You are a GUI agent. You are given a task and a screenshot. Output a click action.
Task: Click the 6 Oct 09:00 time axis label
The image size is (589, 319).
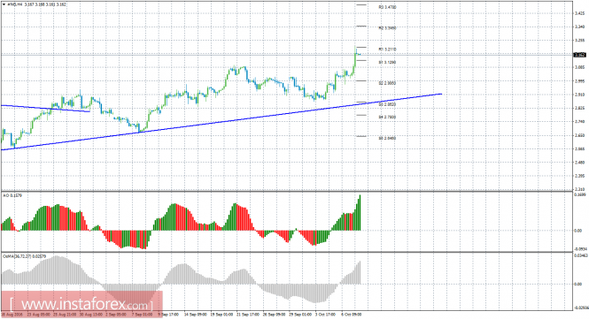tap(351, 315)
